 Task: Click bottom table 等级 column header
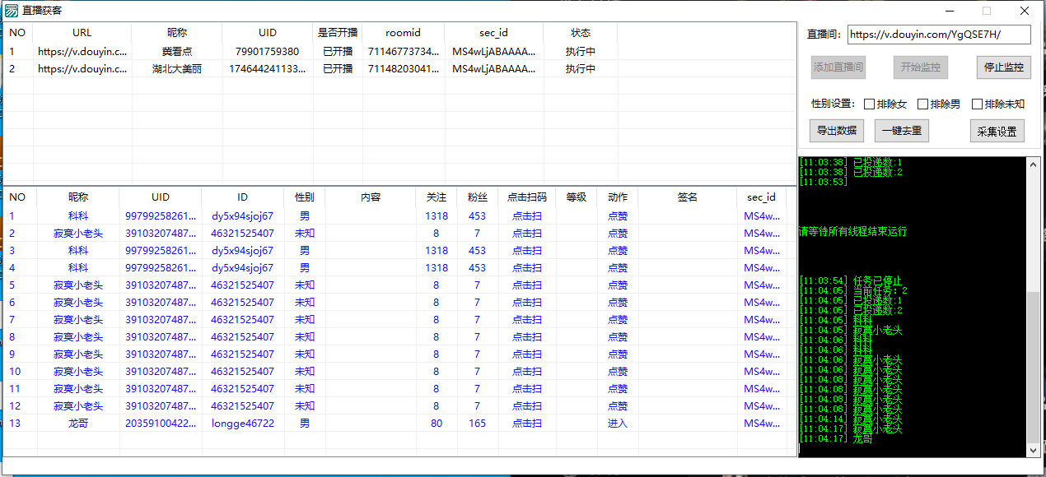click(x=577, y=197)
